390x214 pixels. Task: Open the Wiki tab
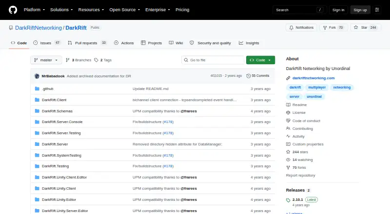[x=176, y=43]
